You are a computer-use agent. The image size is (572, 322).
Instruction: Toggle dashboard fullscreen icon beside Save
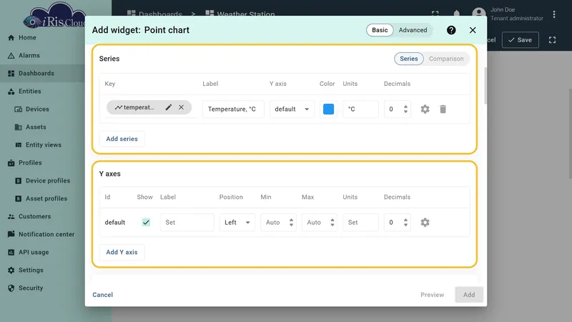552,40
